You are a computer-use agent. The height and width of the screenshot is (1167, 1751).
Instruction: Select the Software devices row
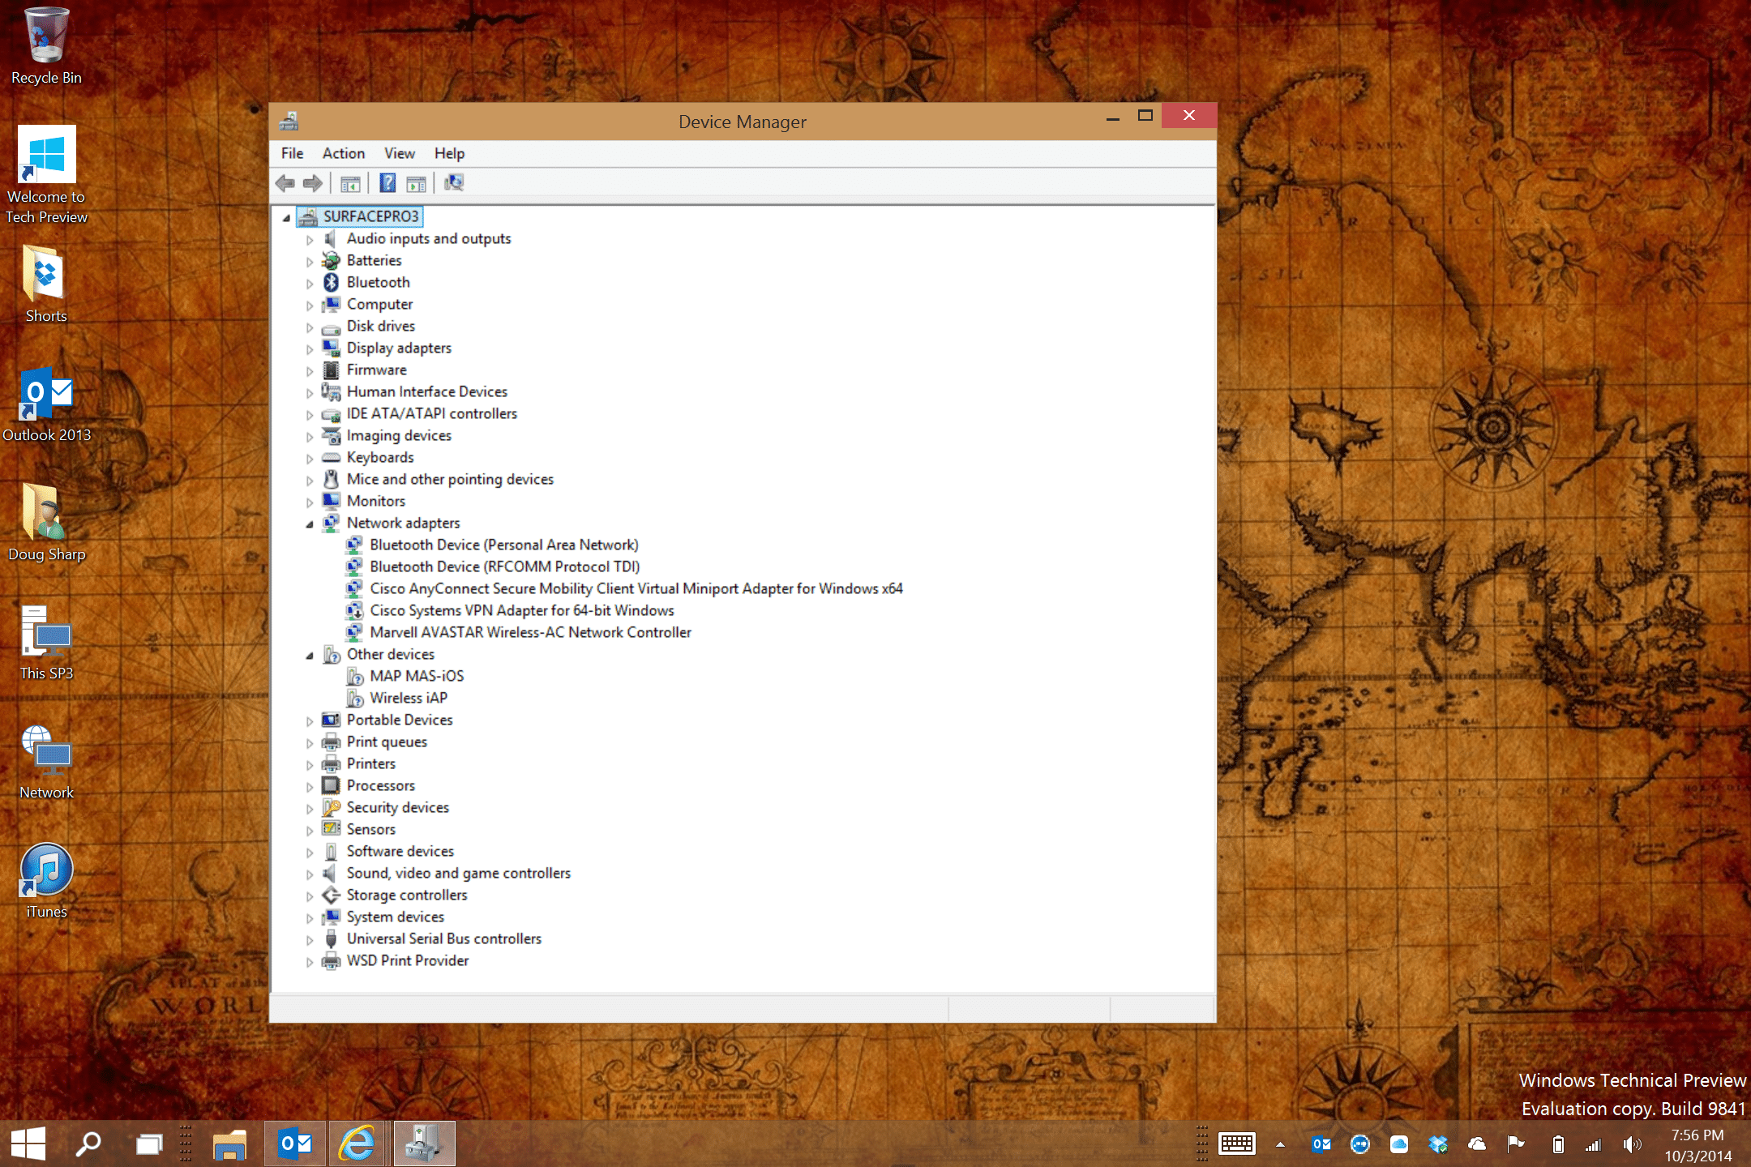[x=400, y=851]
